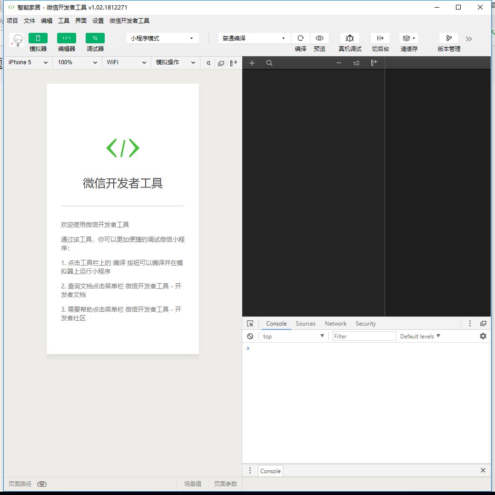The width and height of the screenshot is (495, 495).
Task: Add a new file with plus icon
Action: click(x=252, y=63)
